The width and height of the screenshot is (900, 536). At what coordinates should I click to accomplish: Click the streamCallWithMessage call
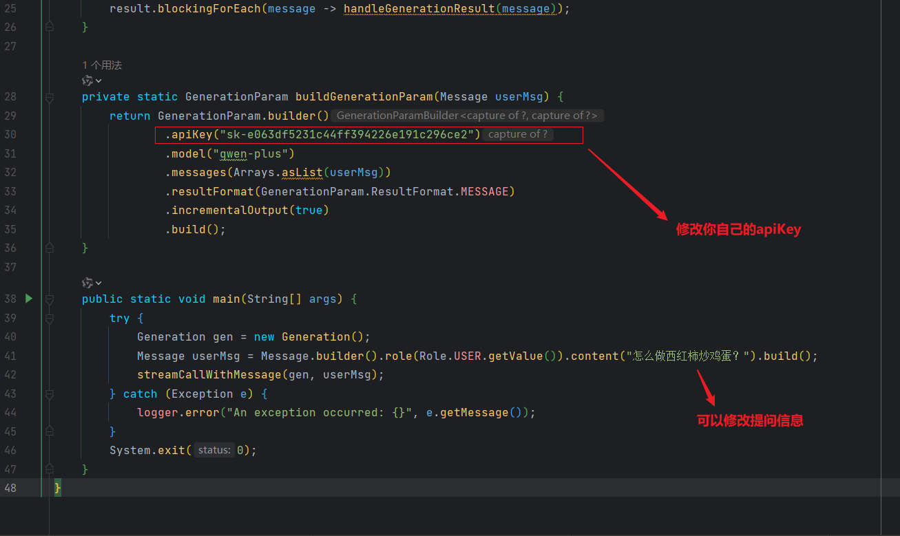click(x=209, y=374)
